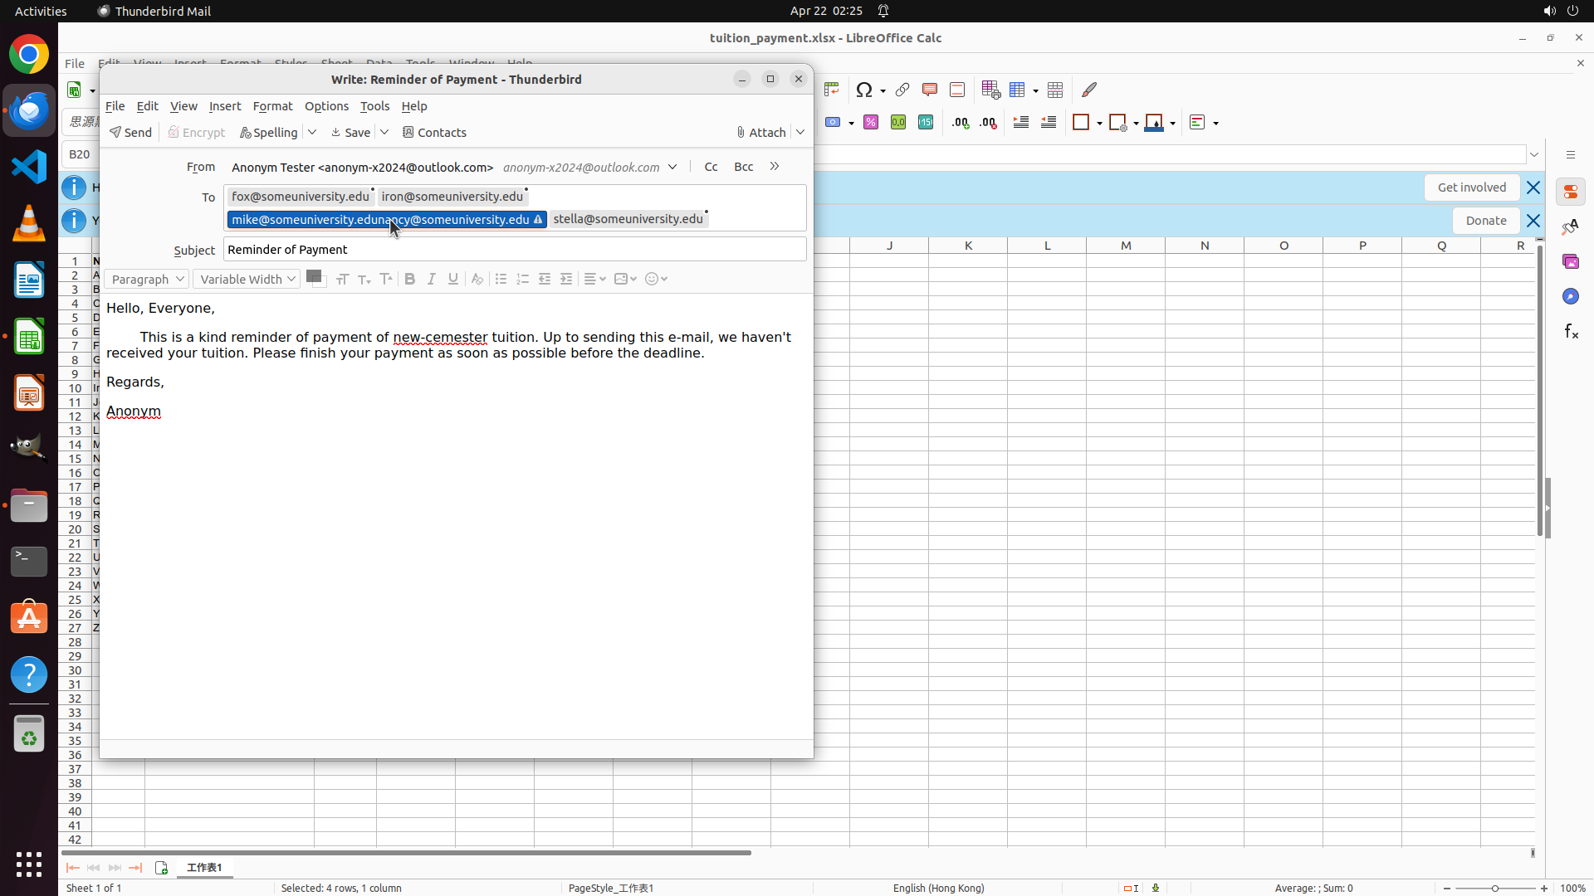Add a Bcc recipient field

point(743,167)
